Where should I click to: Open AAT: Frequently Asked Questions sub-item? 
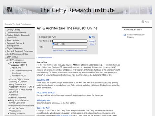(x=22, y=72)
